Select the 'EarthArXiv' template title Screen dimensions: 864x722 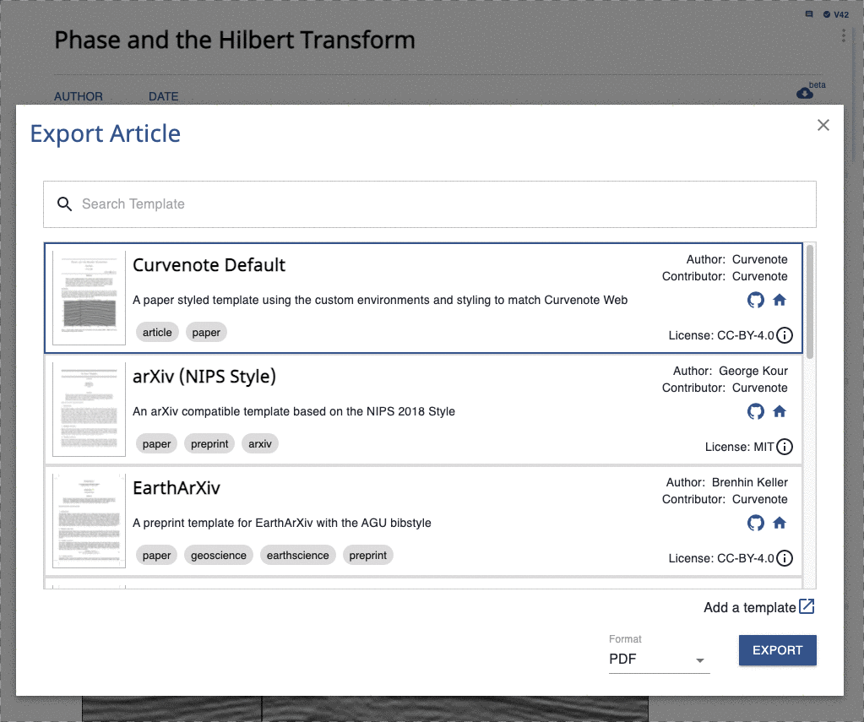point(177,488)
